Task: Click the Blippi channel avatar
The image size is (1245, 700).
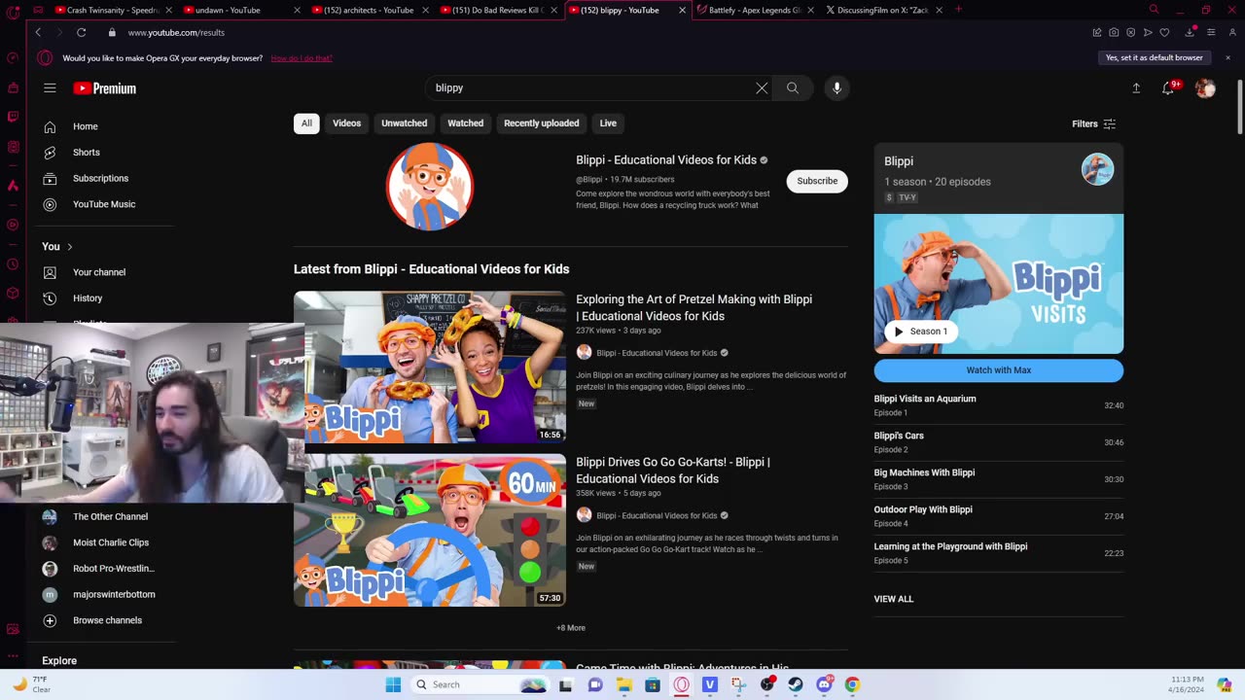Action: pyautogui.click(x=430, y=187)
